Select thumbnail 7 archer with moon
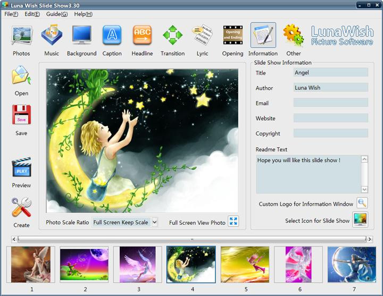The width and height of the screenshot is (383, 296). coord(352,265)
